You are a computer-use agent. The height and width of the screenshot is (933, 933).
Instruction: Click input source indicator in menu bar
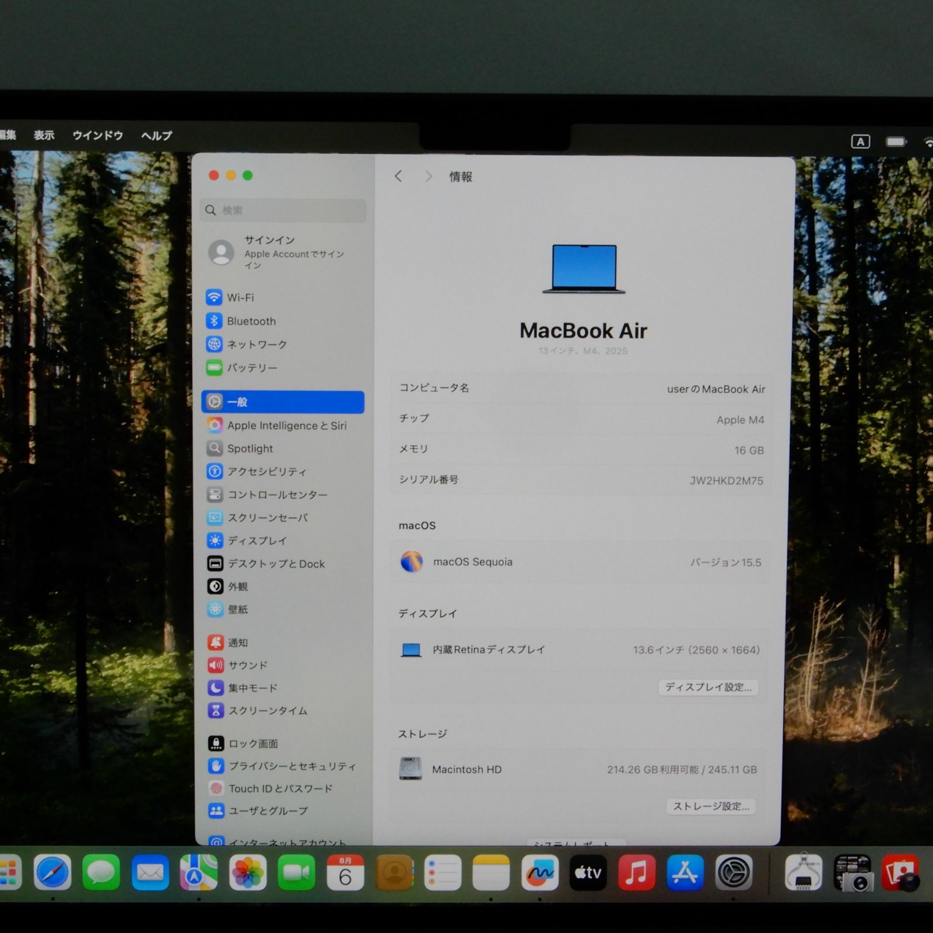(861, 141)
